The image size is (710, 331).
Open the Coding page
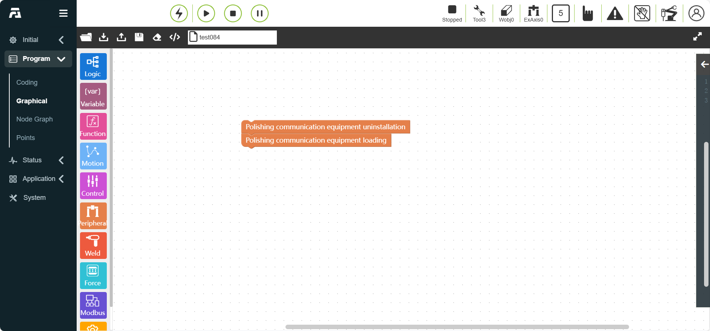coord(27,82)
